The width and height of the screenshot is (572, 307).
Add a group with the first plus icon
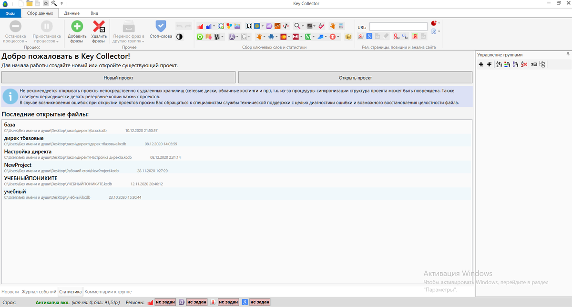click(481, 64)
